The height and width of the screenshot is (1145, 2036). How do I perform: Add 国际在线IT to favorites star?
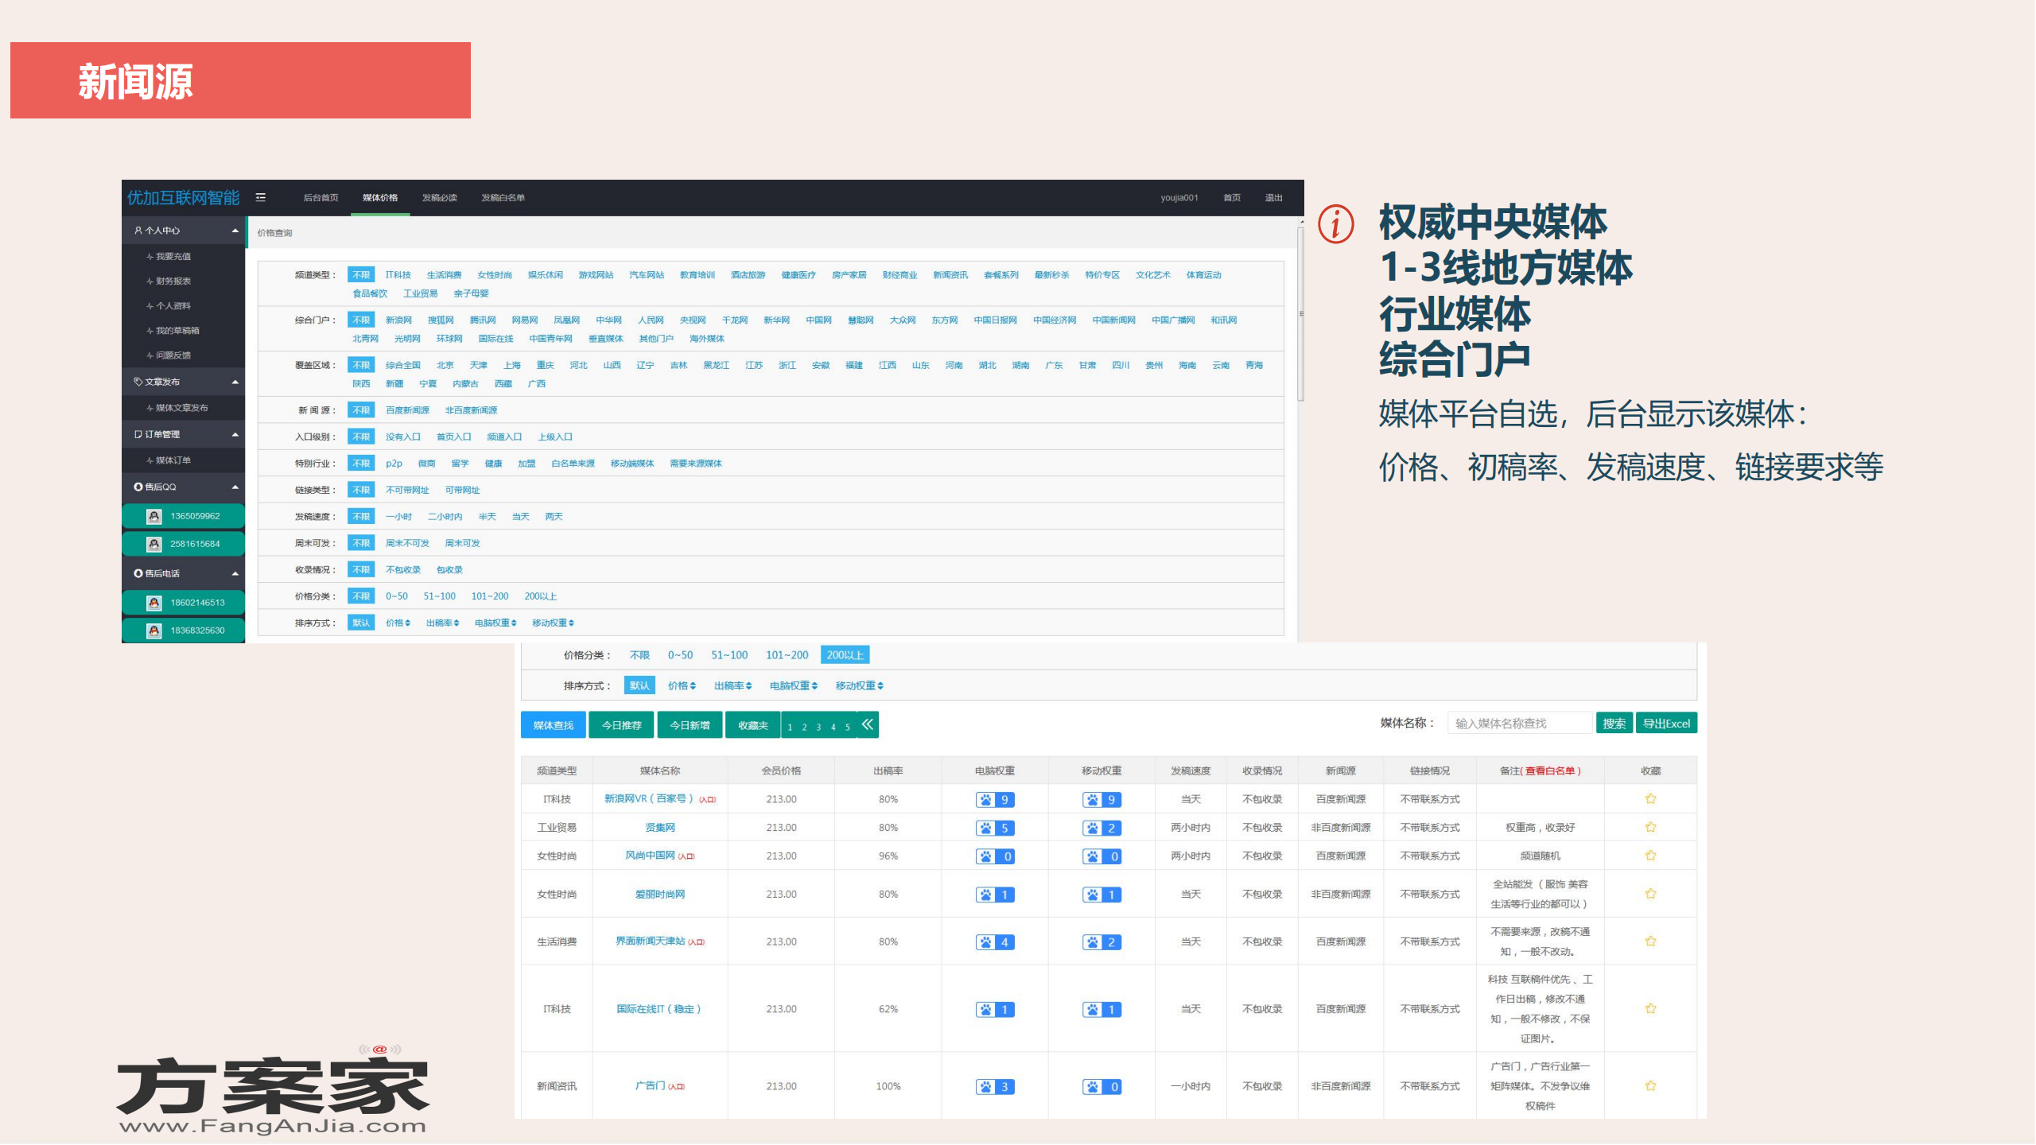tap(1650, 1009)
